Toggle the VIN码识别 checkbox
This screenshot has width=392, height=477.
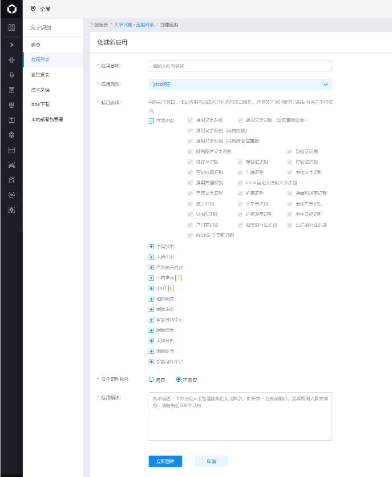coord(190,214)
